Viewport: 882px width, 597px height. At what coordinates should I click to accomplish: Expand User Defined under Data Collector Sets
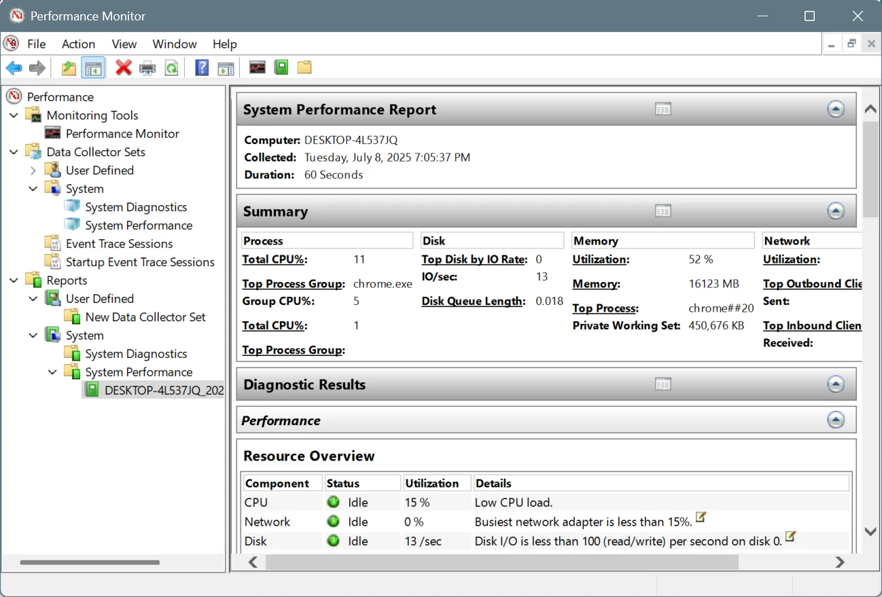click(33, 170)
